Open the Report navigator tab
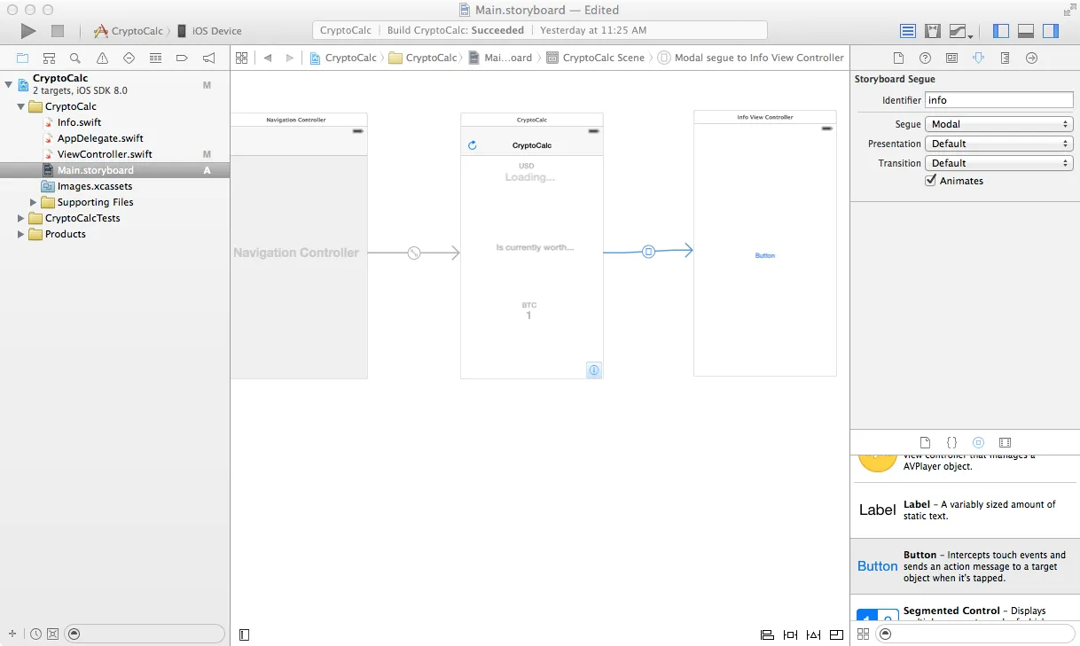 coord(208,58)
